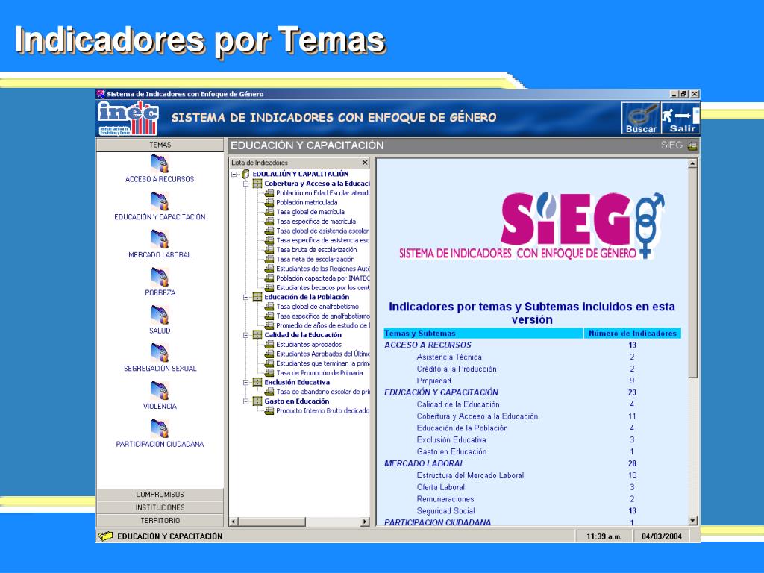Collapse Exclusión Educativa node
This screenshot has height=573, width=764.
(x=246, y=383)
